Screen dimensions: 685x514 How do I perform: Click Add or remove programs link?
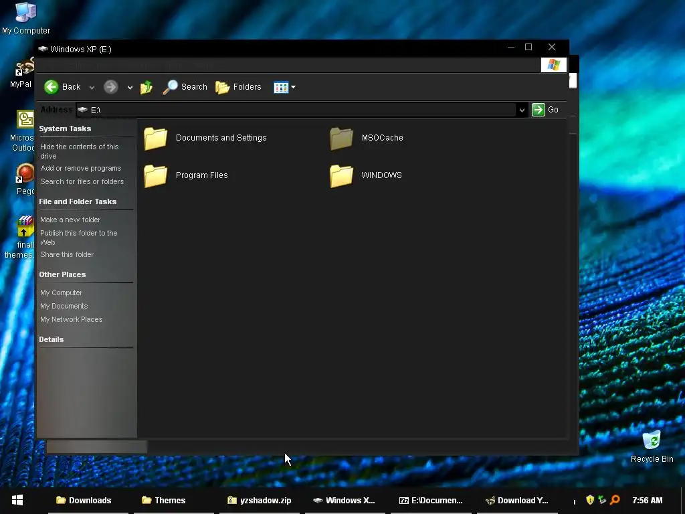(x=81, y=168)
